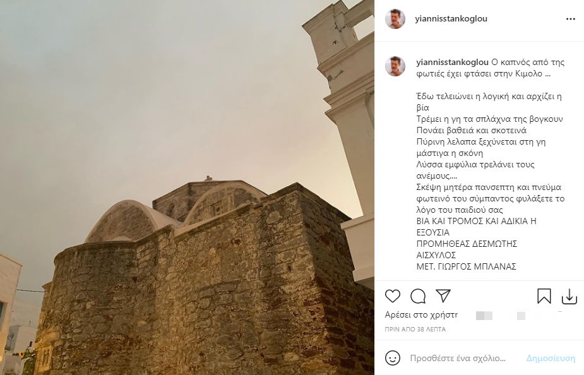Open yiannisstankoglou username in caption
The height and width of the screenshot is (375, 584).
pyautogui.click(x=452, y=62)
